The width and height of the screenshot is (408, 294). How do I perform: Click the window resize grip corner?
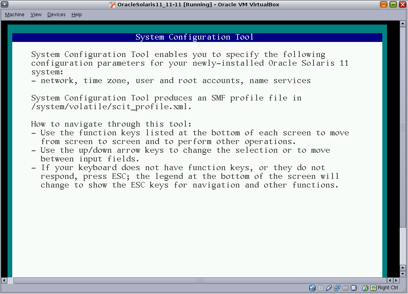(404, 290)
